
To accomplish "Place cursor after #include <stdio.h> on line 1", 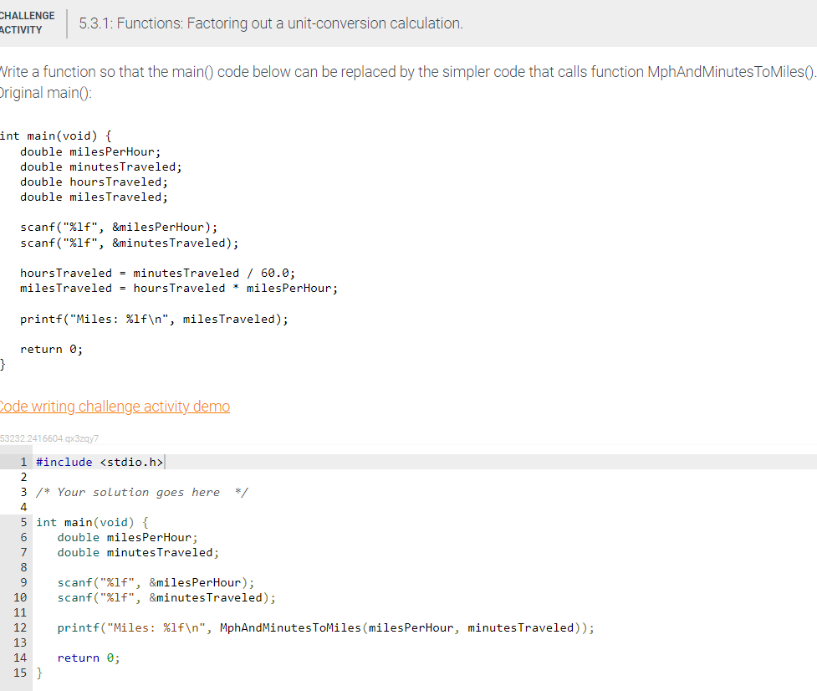I will click(x=165, y=461).
